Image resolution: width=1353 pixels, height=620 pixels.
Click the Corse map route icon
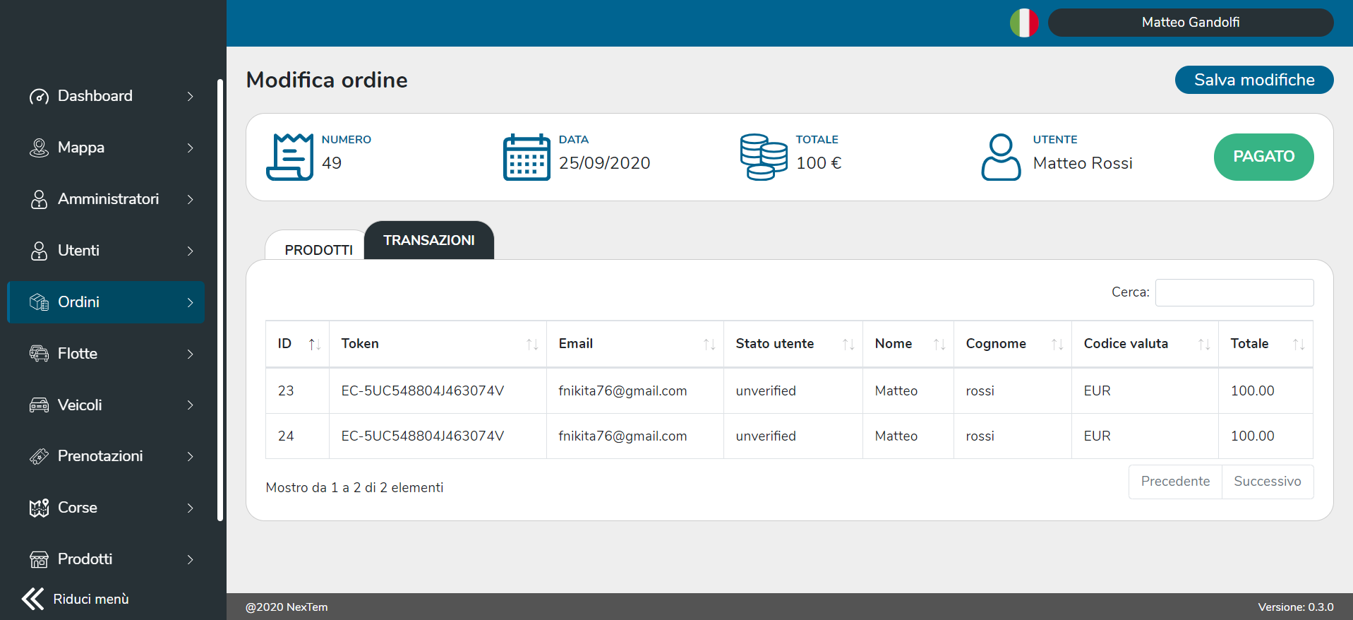39,508
